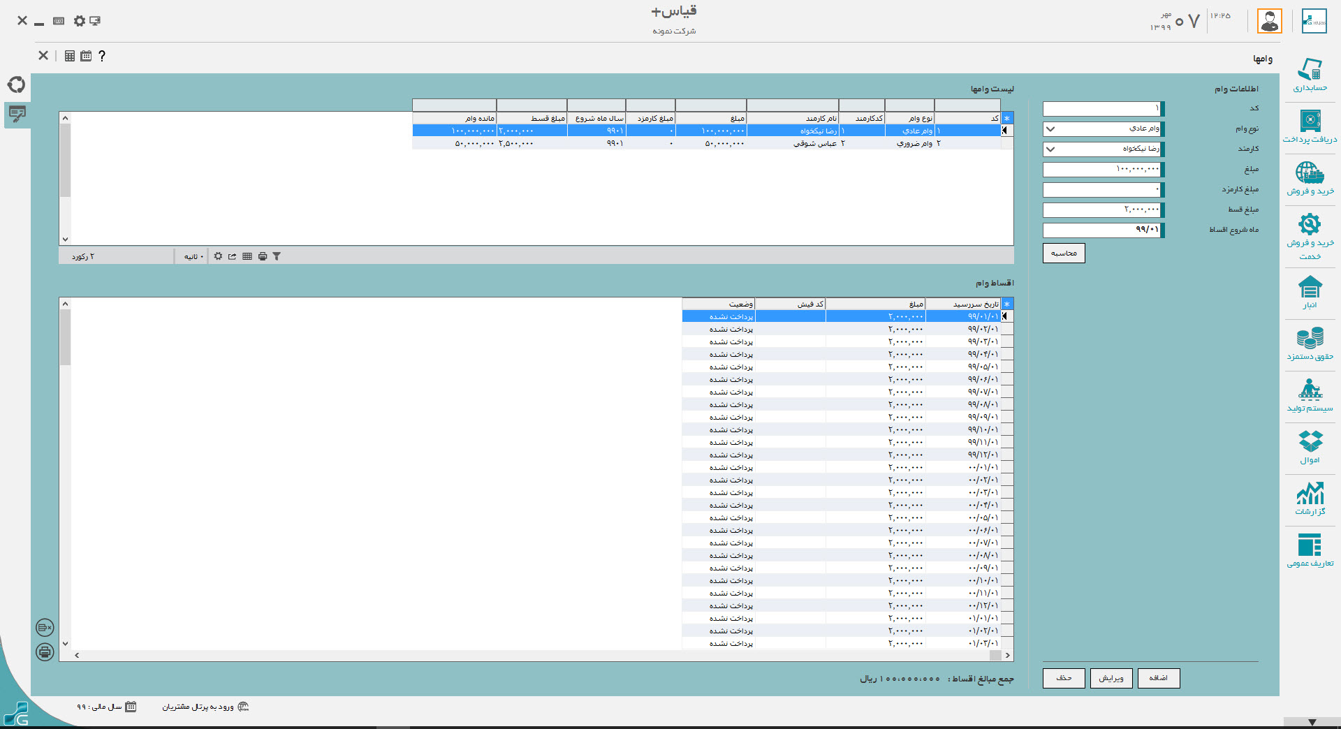The image size is (1341, 729).
Task: Open the انبار (warehouse) module
Action: click(x=1310, y=293)
